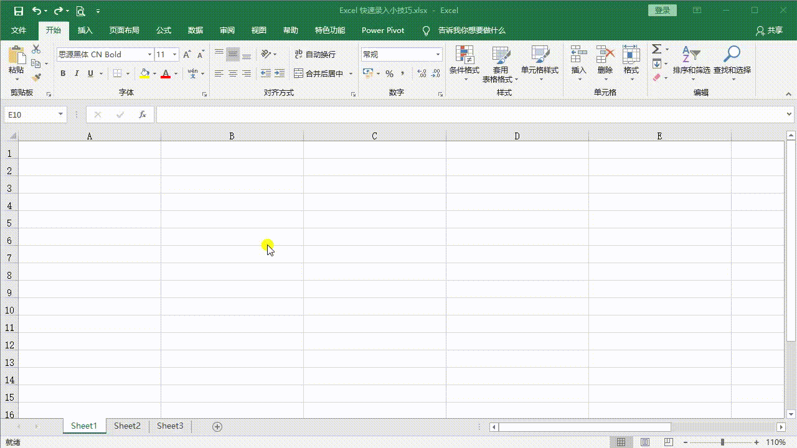Select the Sheet2 worksheet tab
Screen dimensions: 797x448
tap(127, 426)
